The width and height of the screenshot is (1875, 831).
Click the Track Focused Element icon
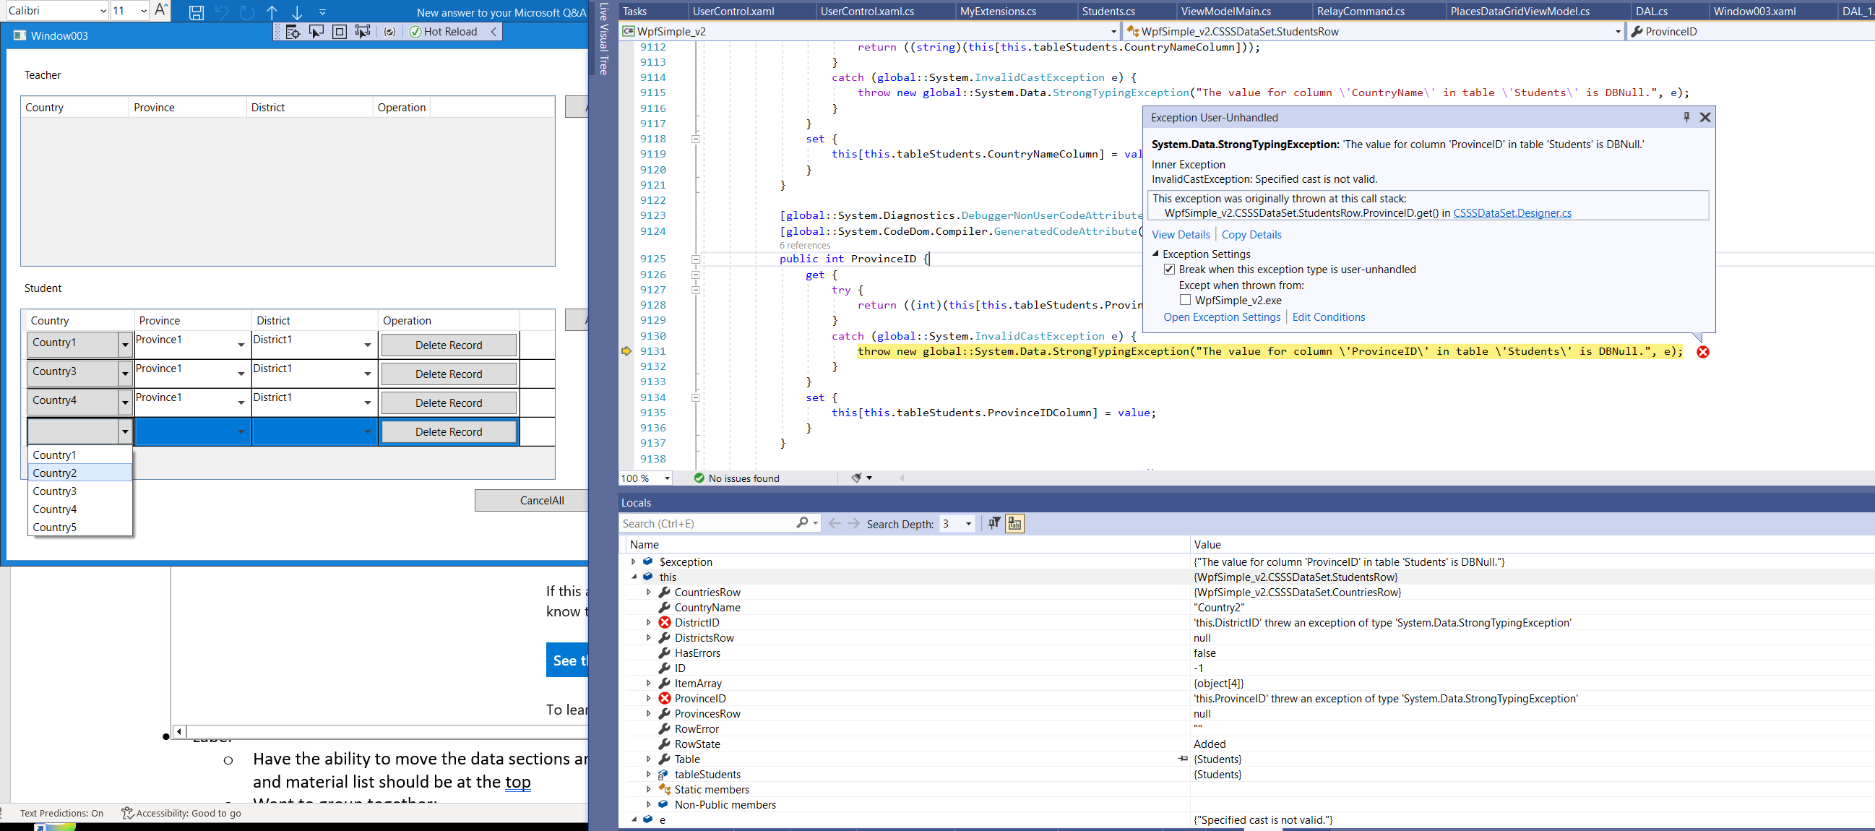(363, 32)
